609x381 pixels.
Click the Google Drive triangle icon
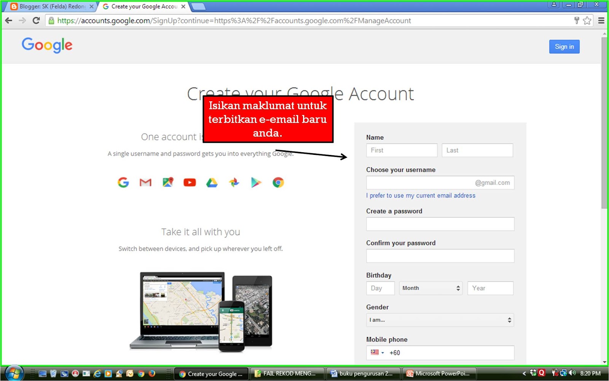tap(212, 183)
